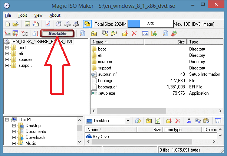Screen dimensions: 227x156
Task: Expand the Desktop tree node
Action: coord(14,126)
